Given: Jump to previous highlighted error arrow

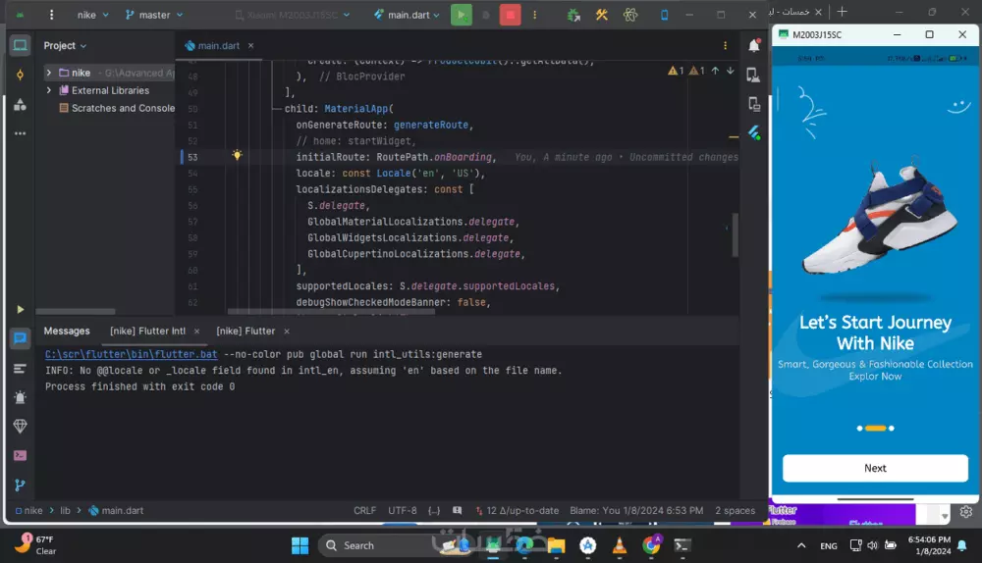Looking at the screenshot, I should (x=715, y=71).
